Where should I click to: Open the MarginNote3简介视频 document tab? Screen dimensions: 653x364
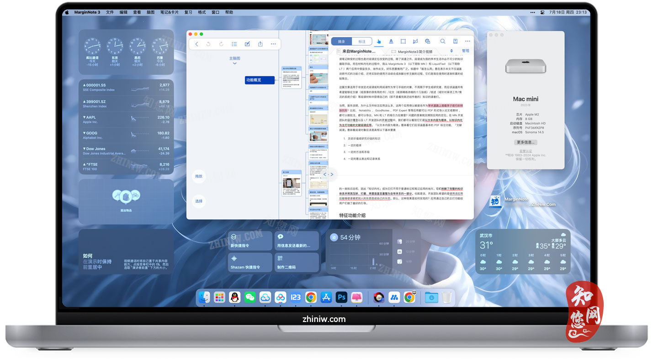(x=415, y=52)
